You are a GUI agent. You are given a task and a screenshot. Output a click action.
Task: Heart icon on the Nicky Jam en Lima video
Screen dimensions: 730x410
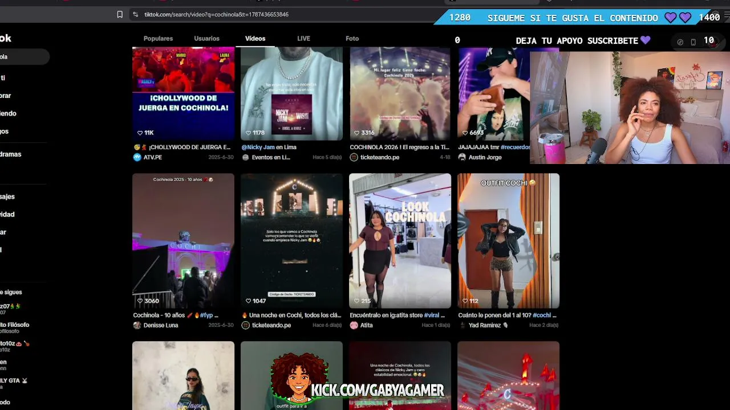248,133
